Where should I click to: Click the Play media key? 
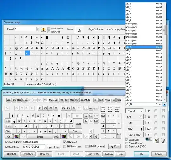point(67,100)
